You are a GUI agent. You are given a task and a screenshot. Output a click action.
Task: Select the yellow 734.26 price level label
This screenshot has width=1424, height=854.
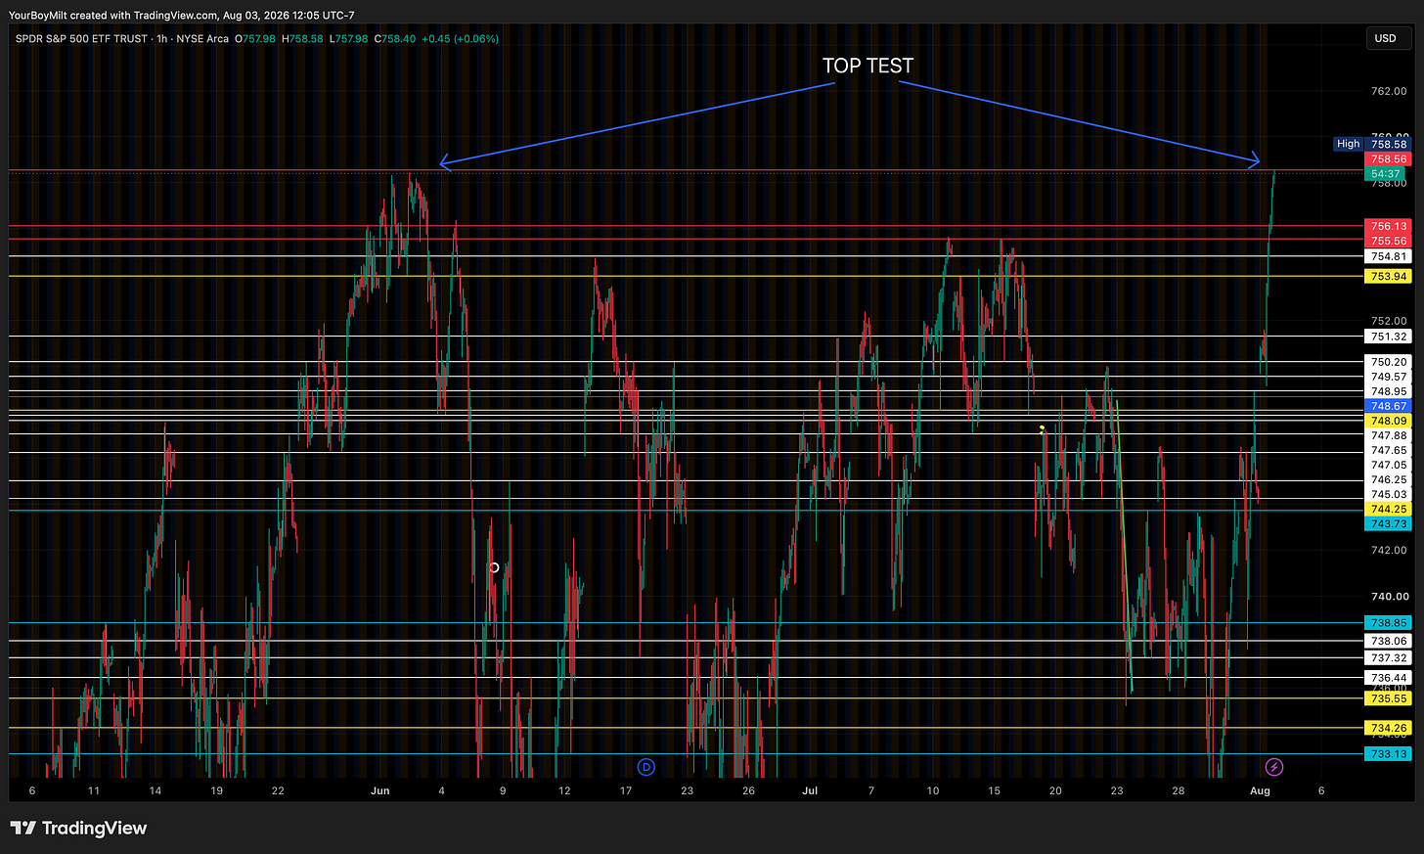point(1389,728)
